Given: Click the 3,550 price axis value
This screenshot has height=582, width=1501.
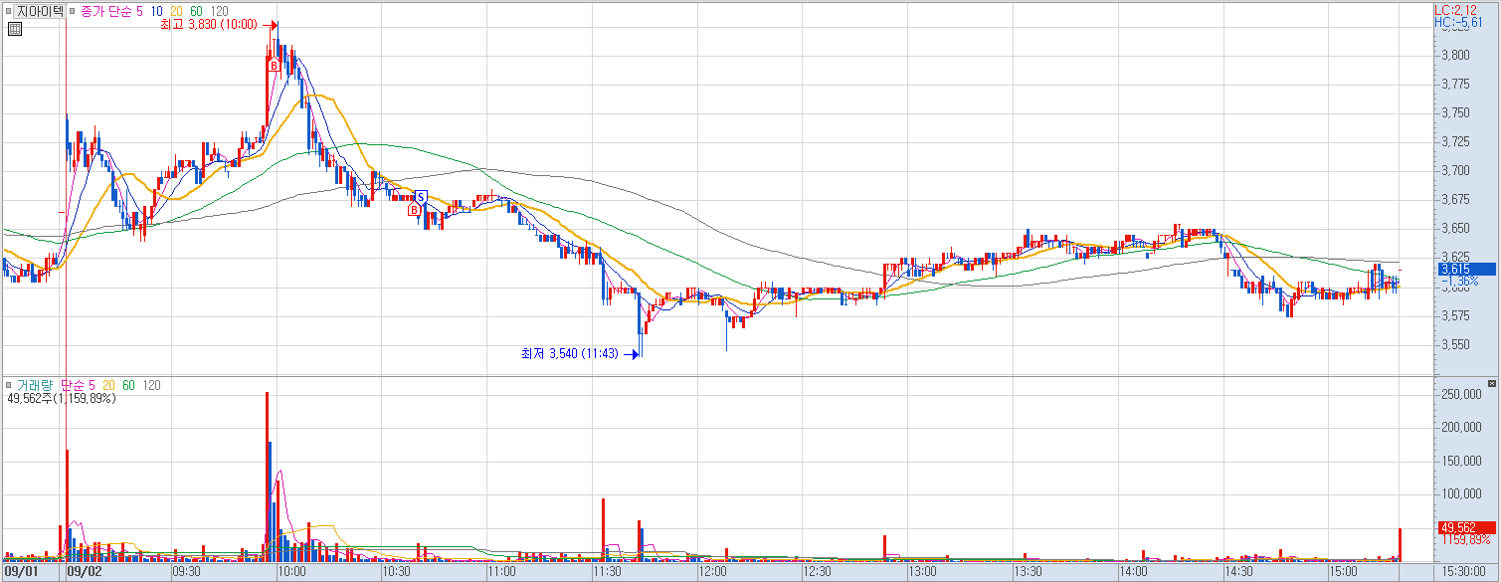Looking at the screenshot, I should tap(1456, 344).
